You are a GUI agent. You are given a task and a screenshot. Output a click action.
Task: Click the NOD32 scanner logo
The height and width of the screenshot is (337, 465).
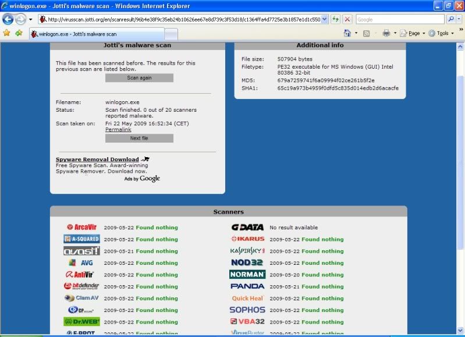(247, 262)
